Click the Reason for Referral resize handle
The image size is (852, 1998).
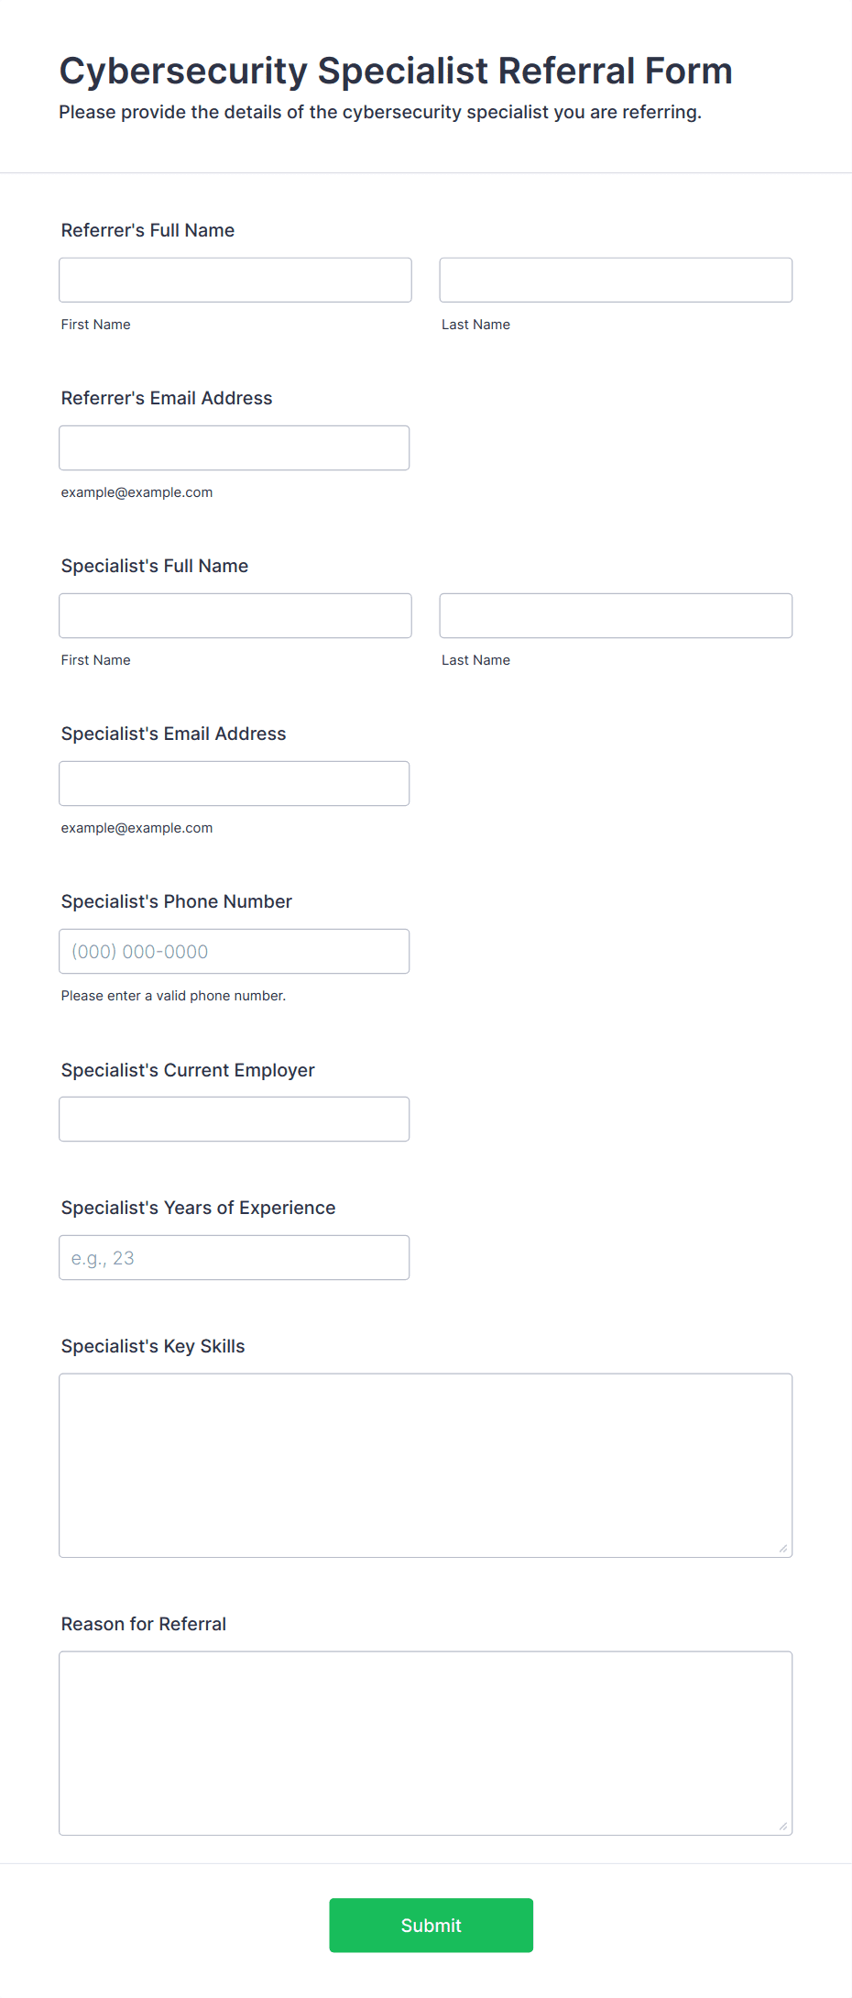tap(783, 1827)
